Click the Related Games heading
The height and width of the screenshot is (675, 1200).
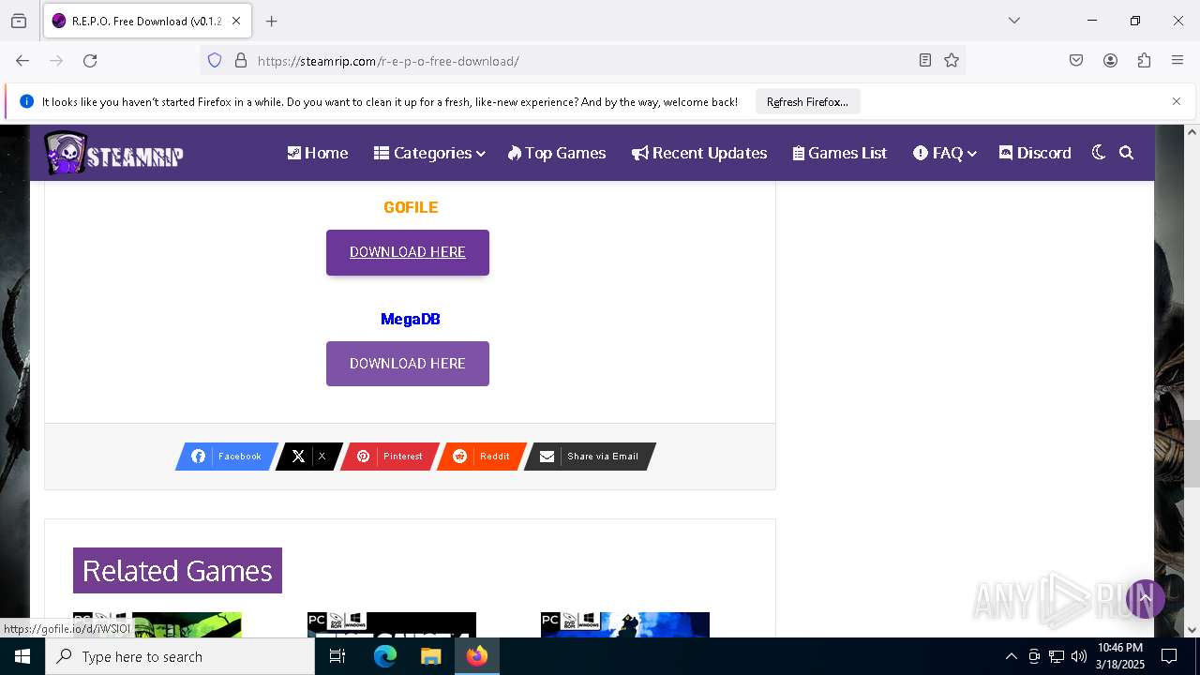pos(177,571)
